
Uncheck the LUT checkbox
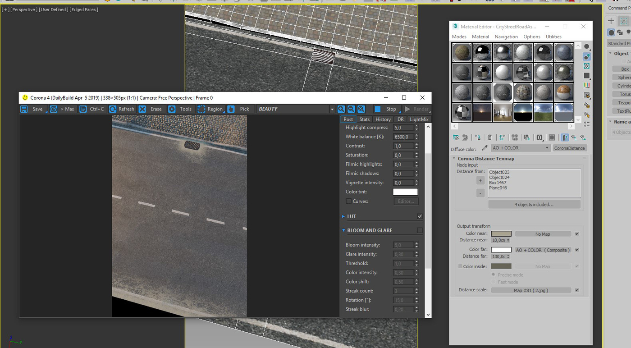tap(420, 216)
